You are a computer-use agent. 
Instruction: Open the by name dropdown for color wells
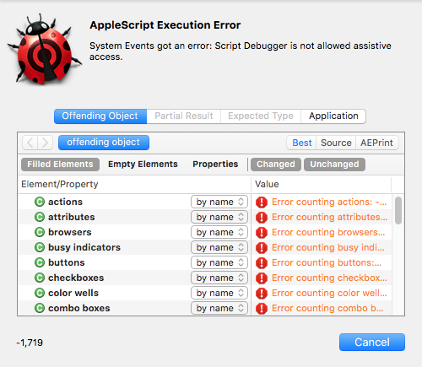[219, 293]
